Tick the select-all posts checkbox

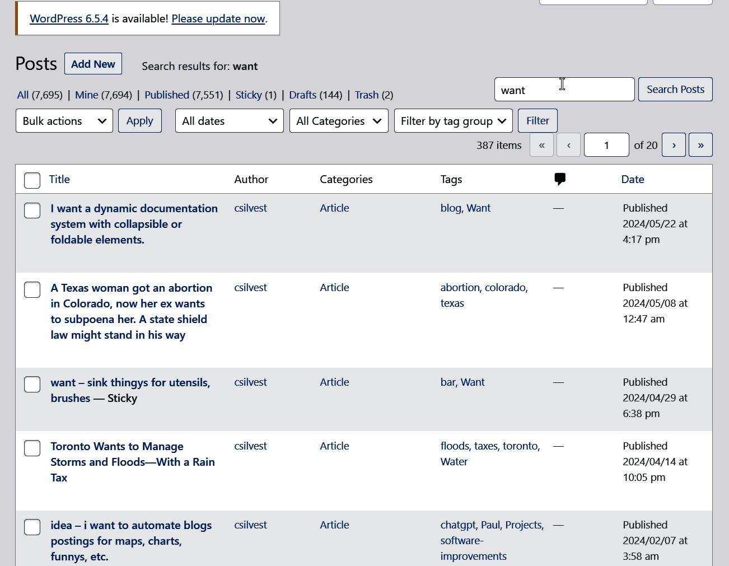[32, 180]
